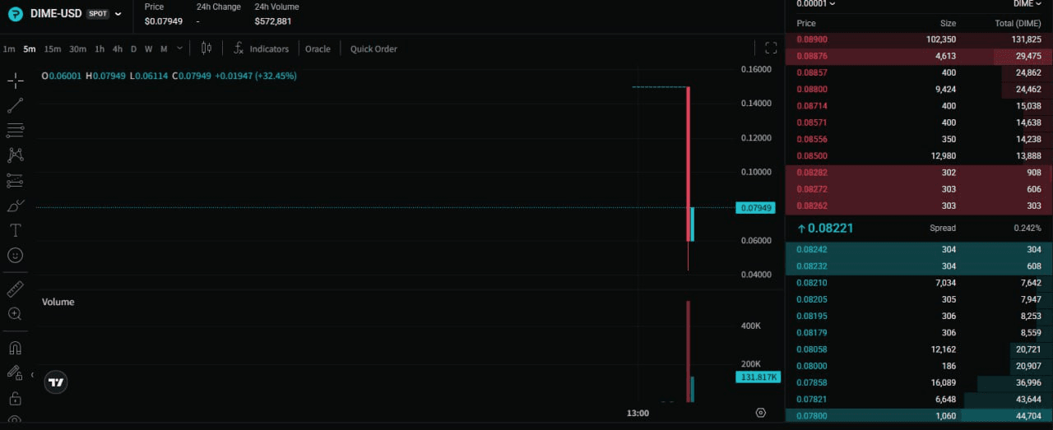This screenshot has width=1053, height=430.
Task: Select the W weekly timeframe
Action: click(x=149, y=49)
